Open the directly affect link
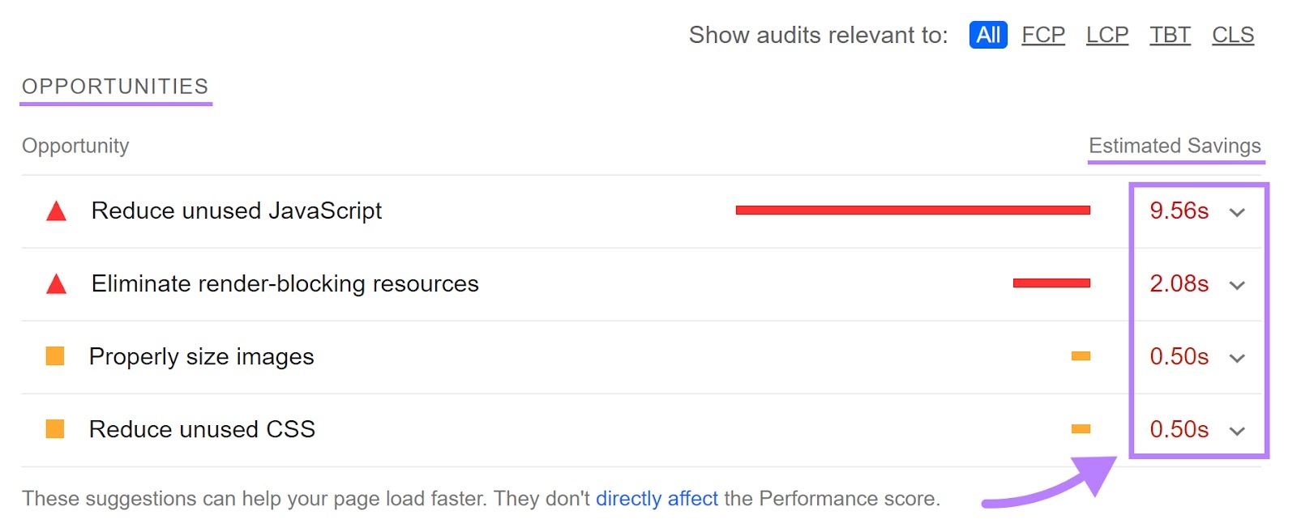 coord(657,499)
